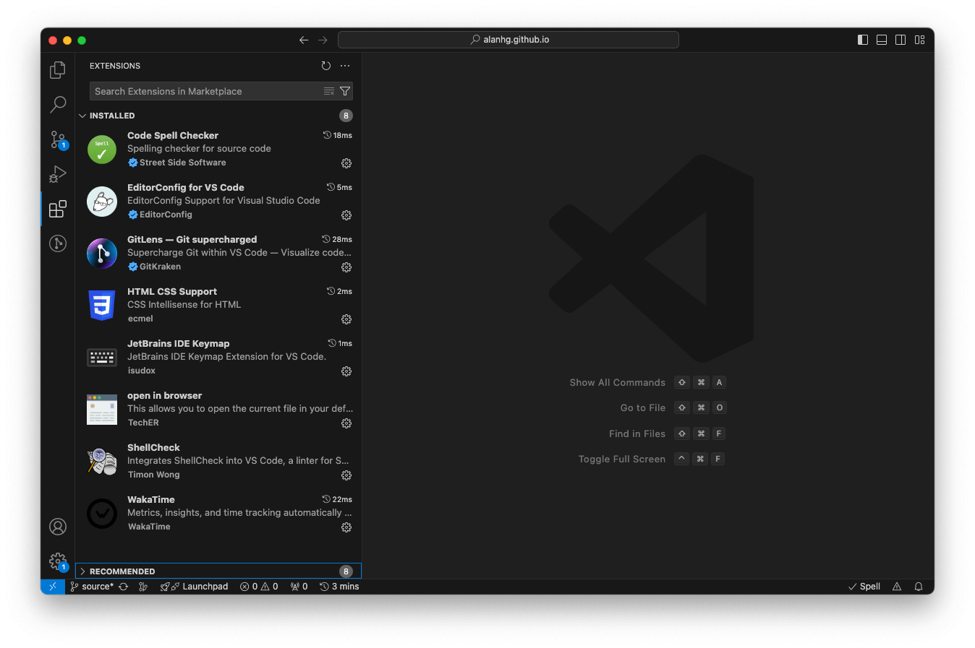Collapse the INSTALLED section
975x648 pixels.
[x=218, y=116]
